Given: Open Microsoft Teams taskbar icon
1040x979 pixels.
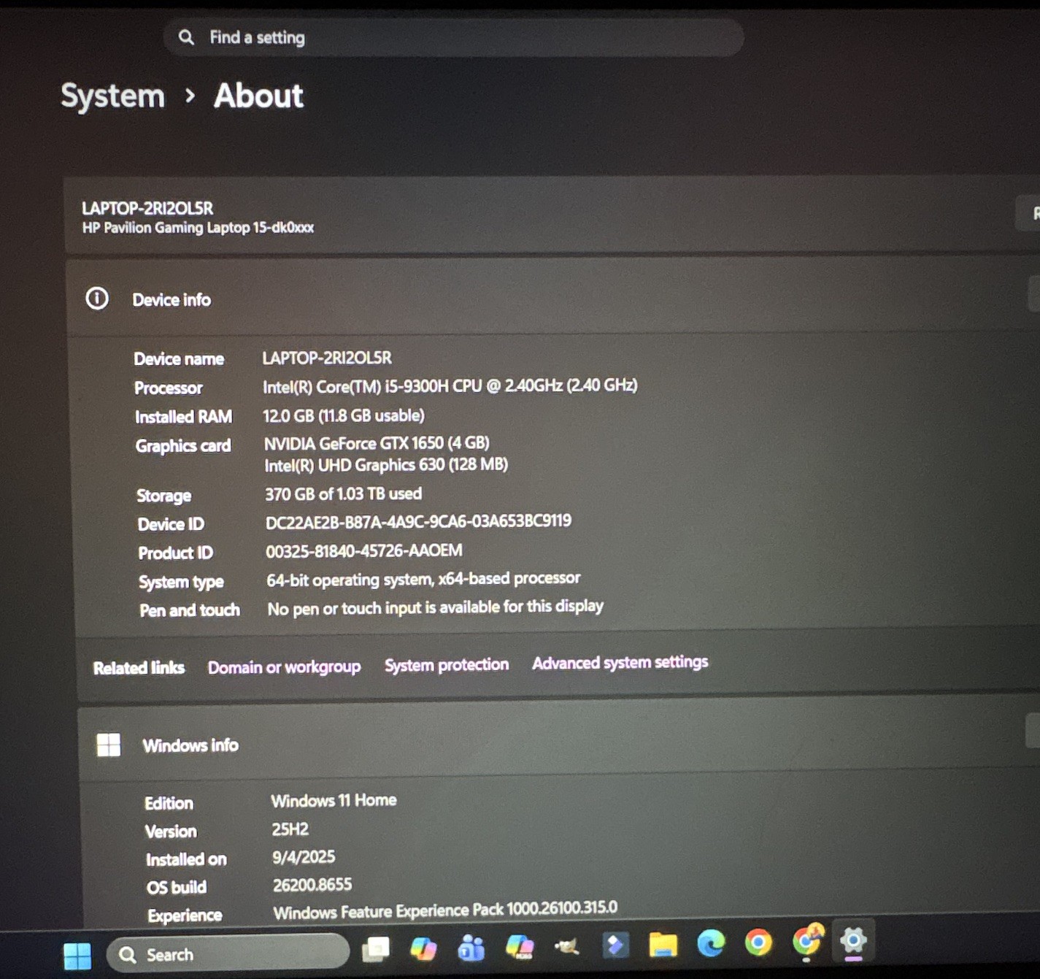Looking at the screenshot, I should coord(471,948).
